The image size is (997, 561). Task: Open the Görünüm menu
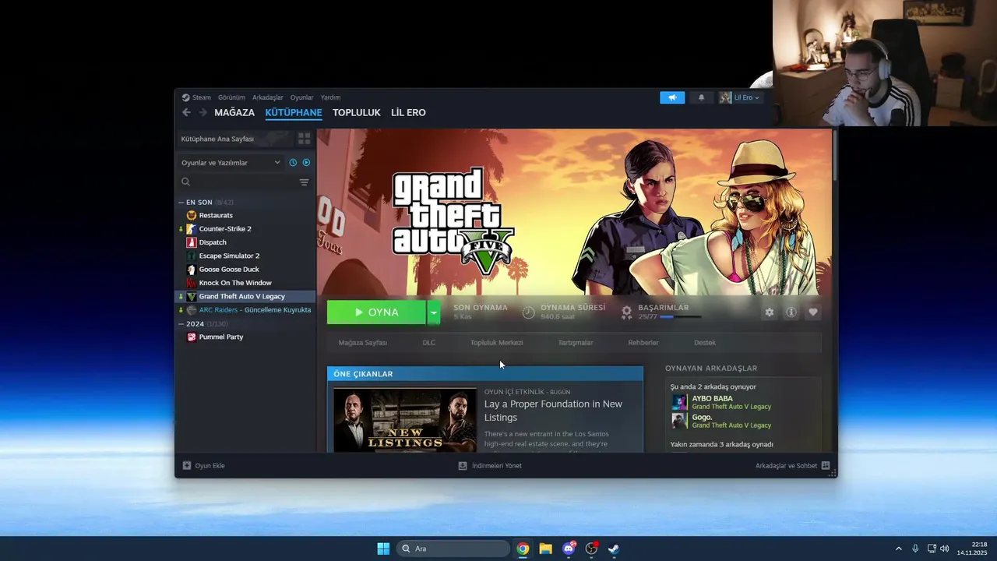tap(231, 97)
